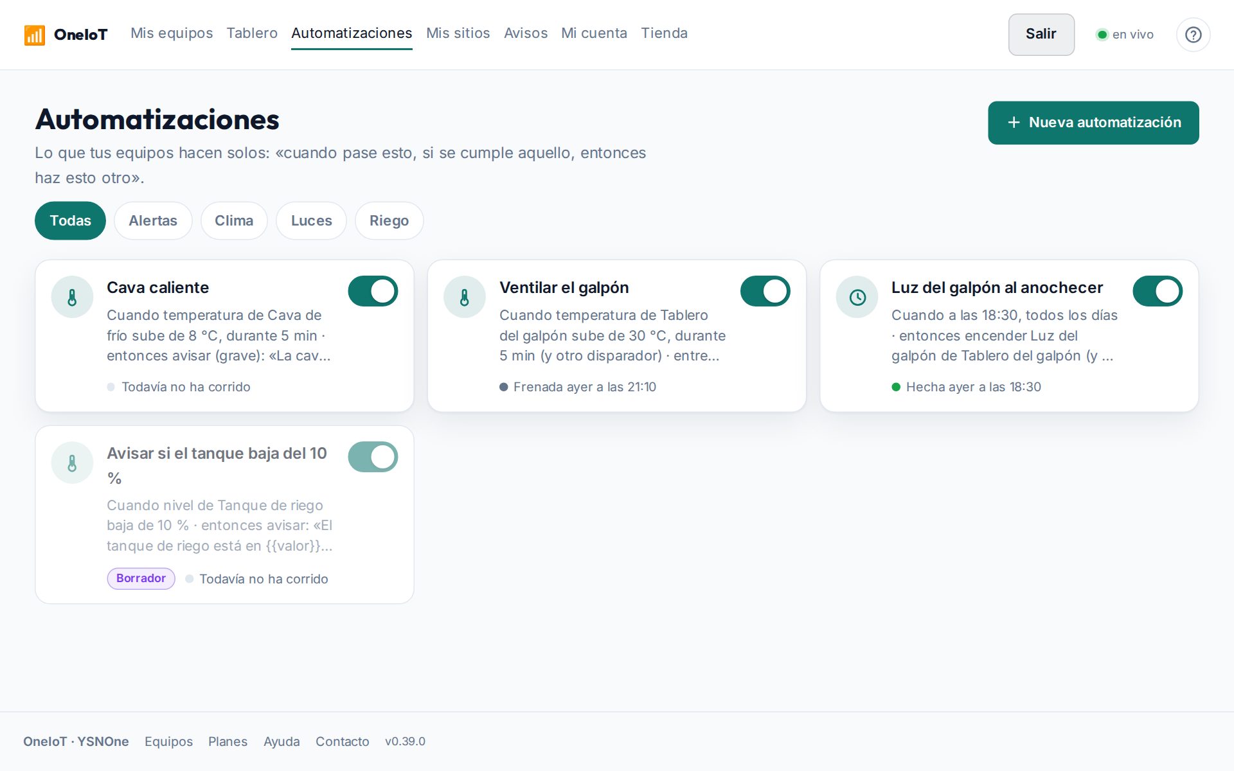The height and width of the screenshot is (771, 1234).
Task: Go to the Tablero nav item
Action: point(252,33)
